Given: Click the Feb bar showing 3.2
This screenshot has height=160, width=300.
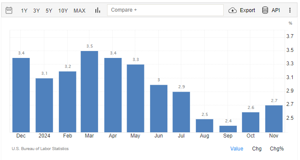Looking at the screenshot, I should (x=68, y=102).
